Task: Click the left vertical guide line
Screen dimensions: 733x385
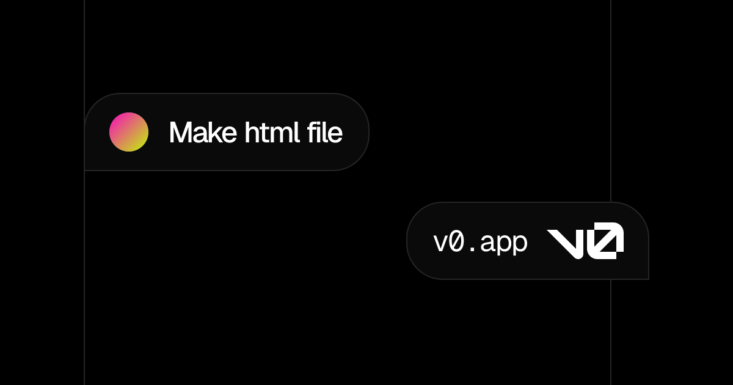Action: coord(84,275)
